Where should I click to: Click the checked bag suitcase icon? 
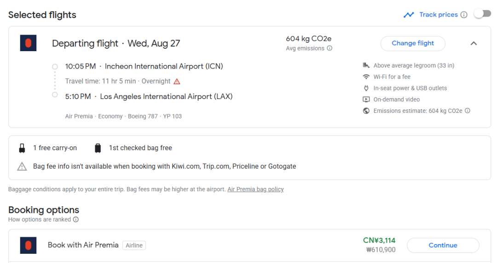tap(98, 148)
